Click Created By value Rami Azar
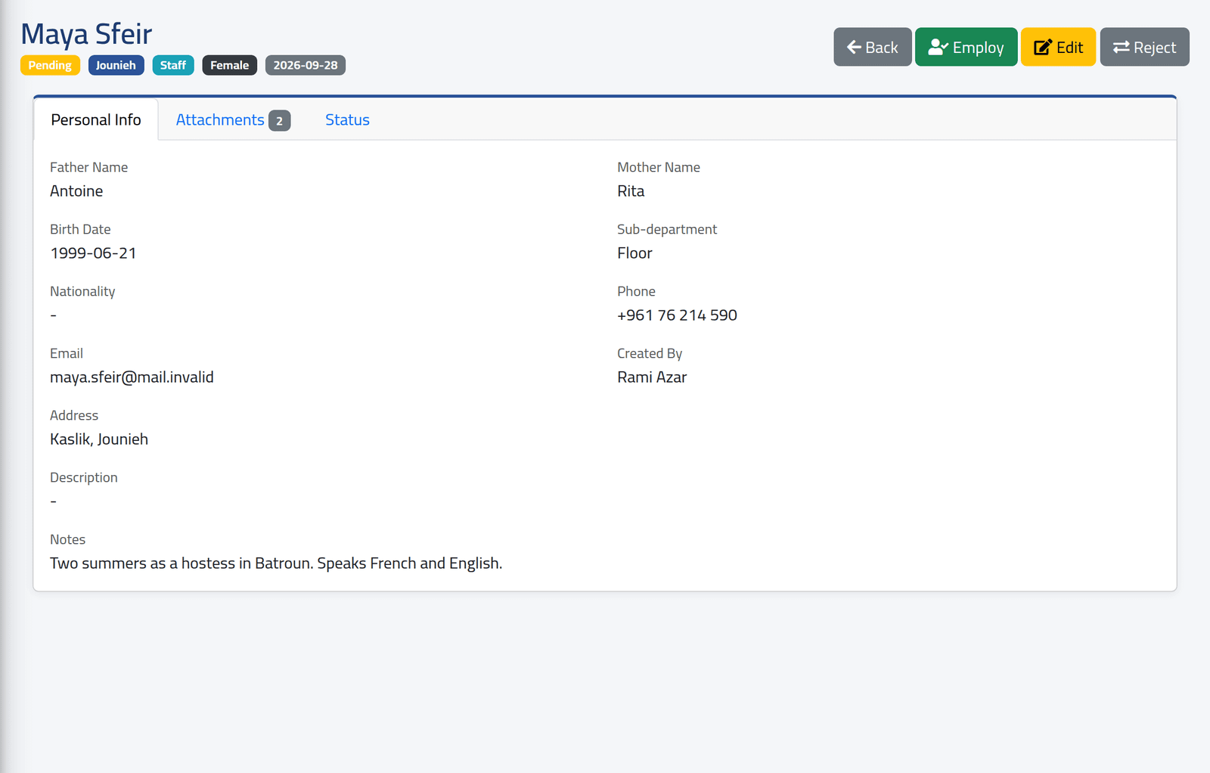Screen dimensions: 1210x773 652,377
